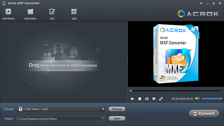Open format Settings

tap(117, 109)
